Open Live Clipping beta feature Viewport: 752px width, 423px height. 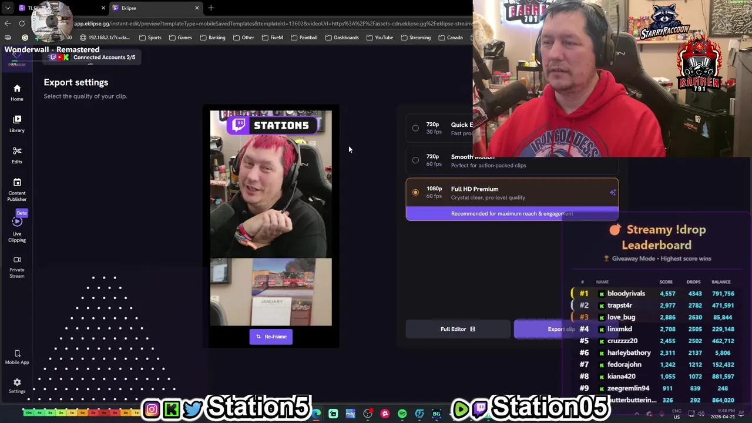(17, 230)
